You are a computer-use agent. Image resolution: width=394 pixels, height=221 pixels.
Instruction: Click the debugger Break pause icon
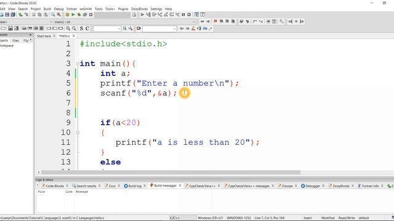(x=183, y=15)
